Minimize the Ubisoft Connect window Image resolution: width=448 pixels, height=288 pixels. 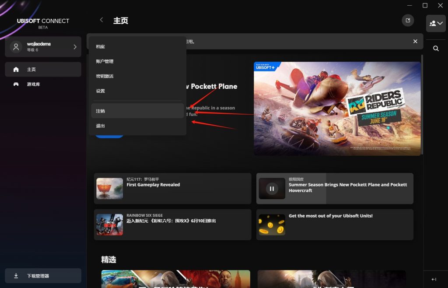coord(409,5)
